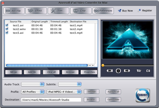Click the Remove button
The height and width of the screenshot is (108, 159).
(x=70, y=72)
